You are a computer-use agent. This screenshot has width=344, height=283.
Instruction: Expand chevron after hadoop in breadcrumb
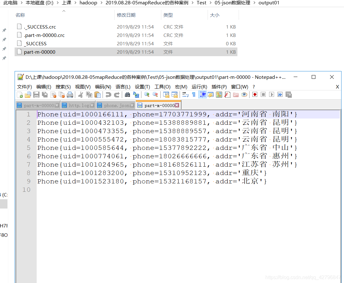(x=101, y=3)
